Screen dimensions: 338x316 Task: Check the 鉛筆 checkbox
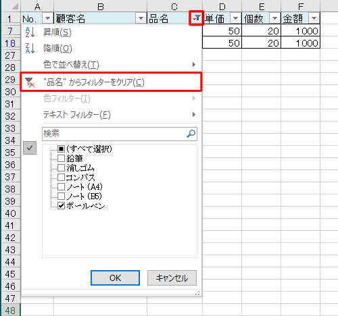61,159
